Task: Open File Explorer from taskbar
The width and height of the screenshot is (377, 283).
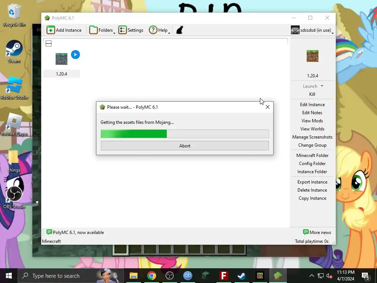Action: [133, 276]
